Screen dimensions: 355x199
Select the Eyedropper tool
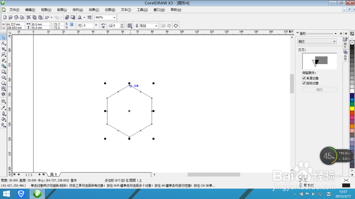click(4, 108)
